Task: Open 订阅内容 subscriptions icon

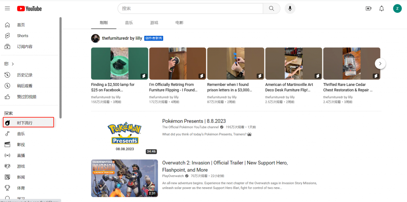Action: tap(8, 47)
